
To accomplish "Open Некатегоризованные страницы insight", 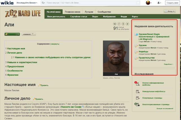I will click(x=156, y=105).
